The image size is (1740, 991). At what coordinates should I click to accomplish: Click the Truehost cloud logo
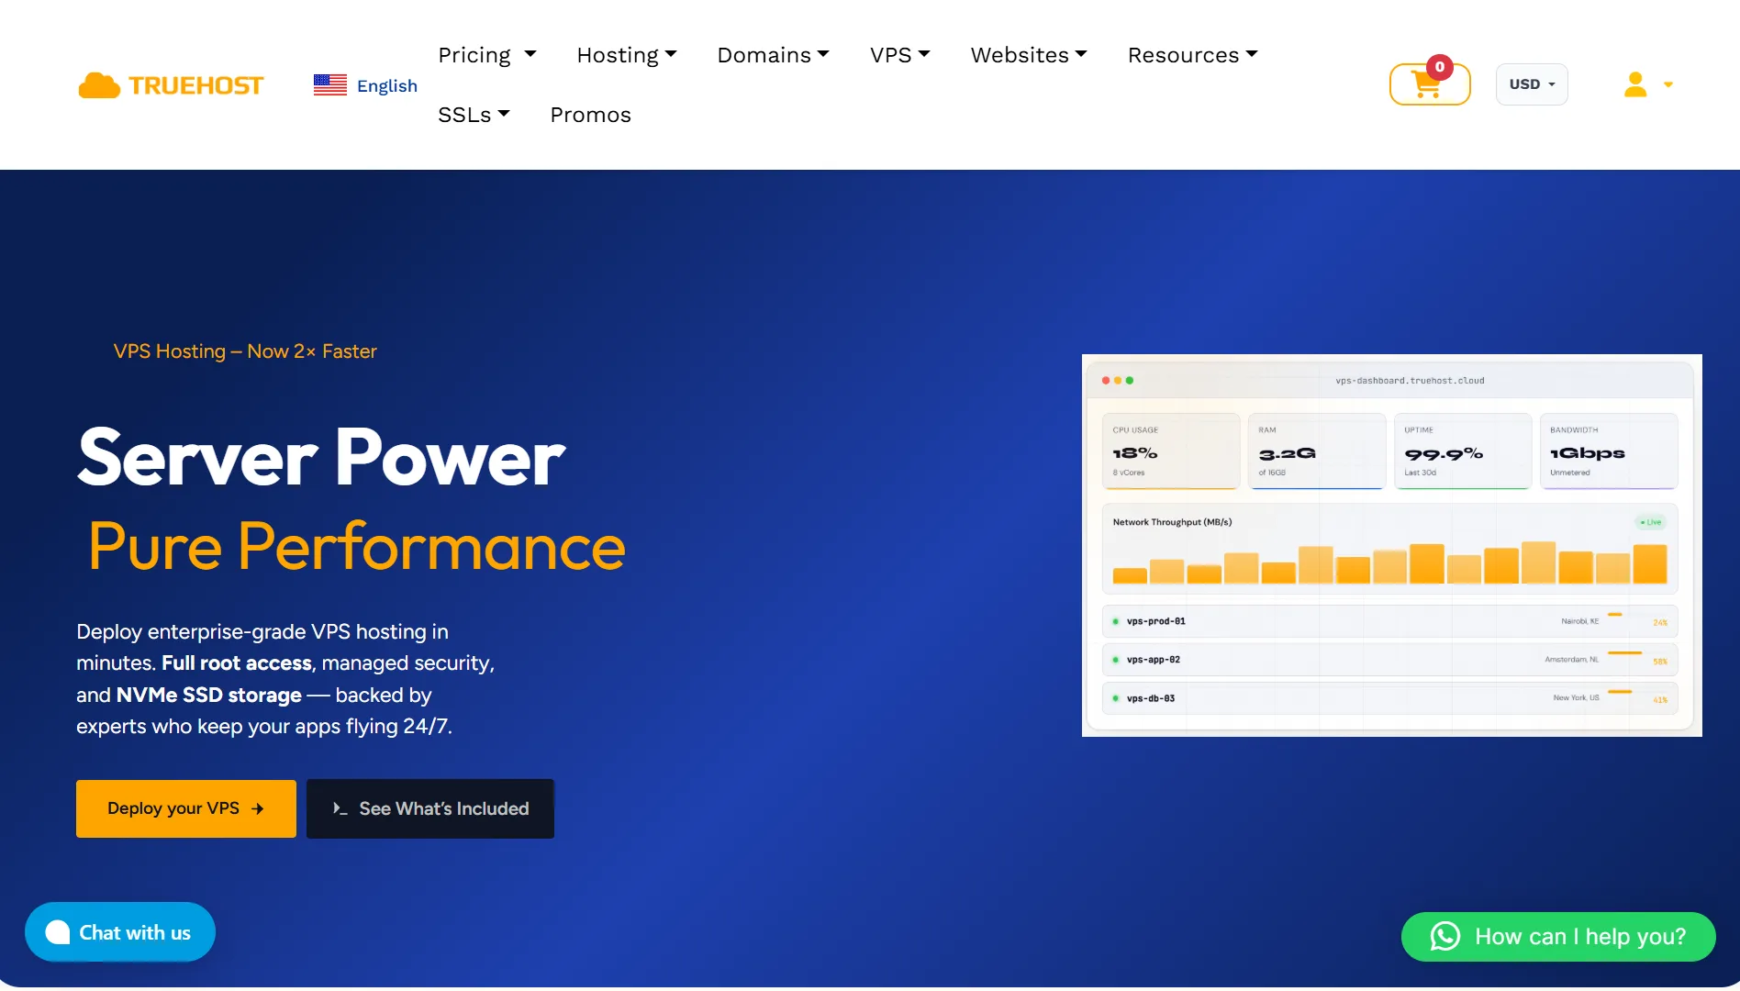(171, 85)
